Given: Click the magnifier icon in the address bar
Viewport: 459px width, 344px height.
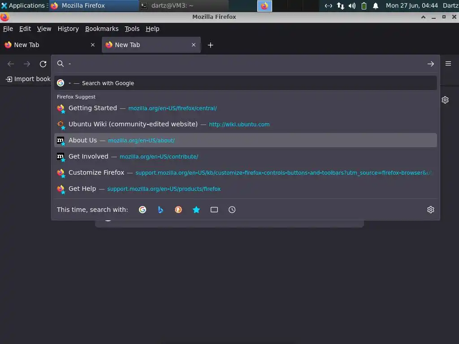Looking at the screenshot, I should click(x=61, y=64).
